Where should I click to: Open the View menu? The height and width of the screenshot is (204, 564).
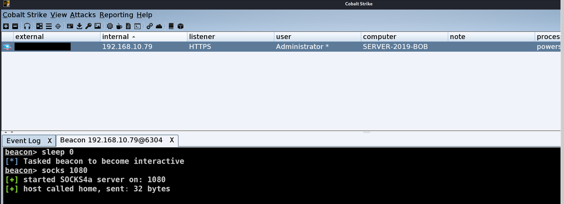coord(58,15)
